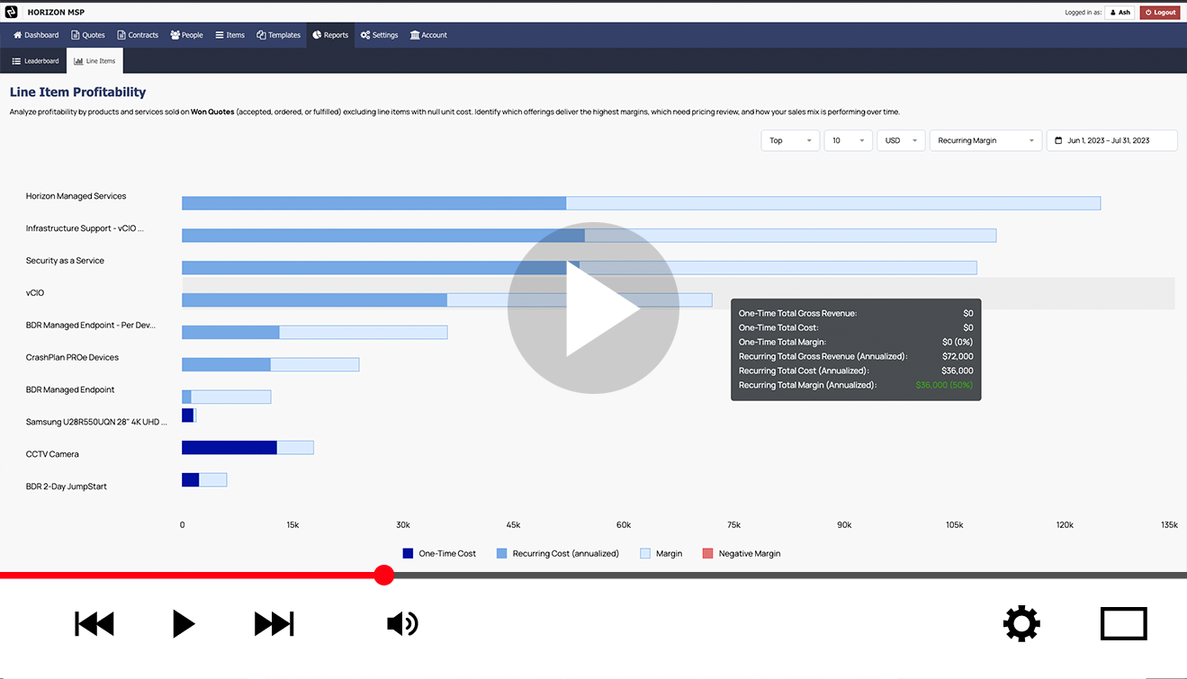
Task: Toggle Recurring Cost (annualized) legend item
Action: click(557, 553)
